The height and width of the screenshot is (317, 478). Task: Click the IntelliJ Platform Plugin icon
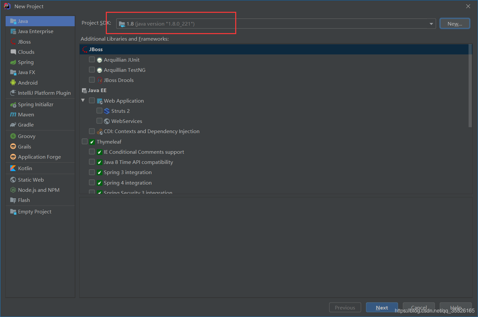13,93
